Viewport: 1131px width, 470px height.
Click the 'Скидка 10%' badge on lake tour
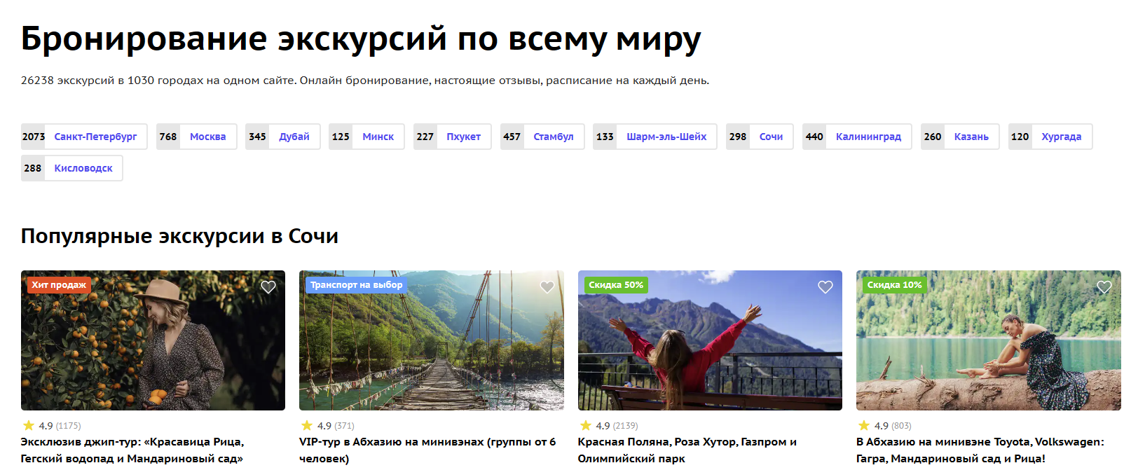point(894,285)
